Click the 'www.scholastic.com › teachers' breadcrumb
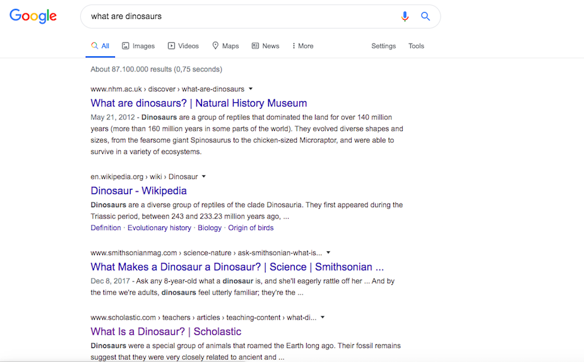 [203, 318]
